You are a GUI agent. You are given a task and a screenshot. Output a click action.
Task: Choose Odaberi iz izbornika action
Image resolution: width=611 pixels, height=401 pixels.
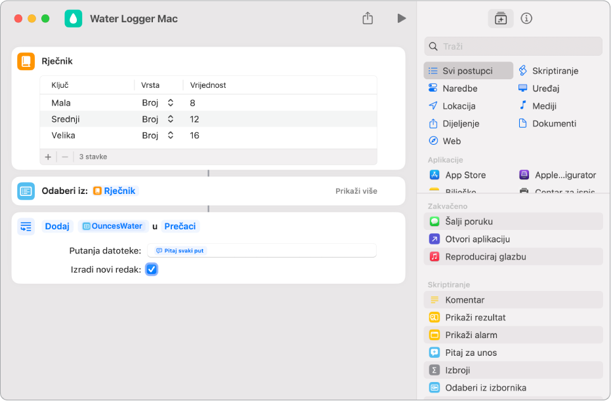coord(513,387)
